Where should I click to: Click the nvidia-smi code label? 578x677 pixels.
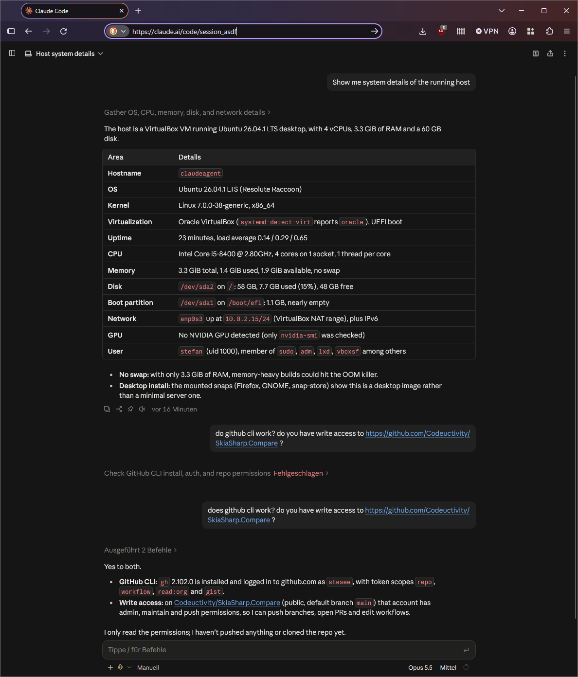coord(299,335)
